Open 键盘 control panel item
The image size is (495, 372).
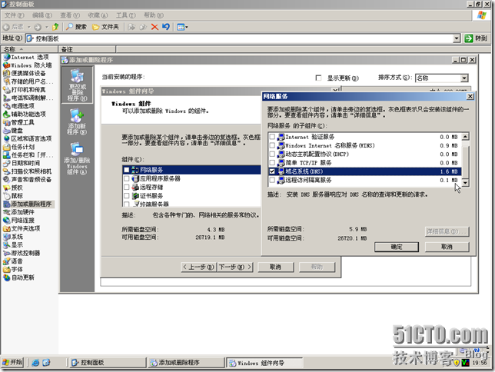click(13, 131)
